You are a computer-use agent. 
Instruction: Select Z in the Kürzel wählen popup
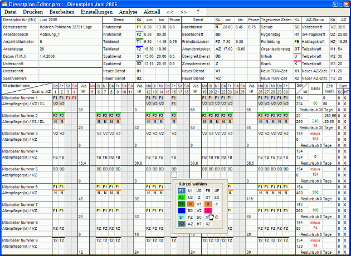(x=199, y=198)
